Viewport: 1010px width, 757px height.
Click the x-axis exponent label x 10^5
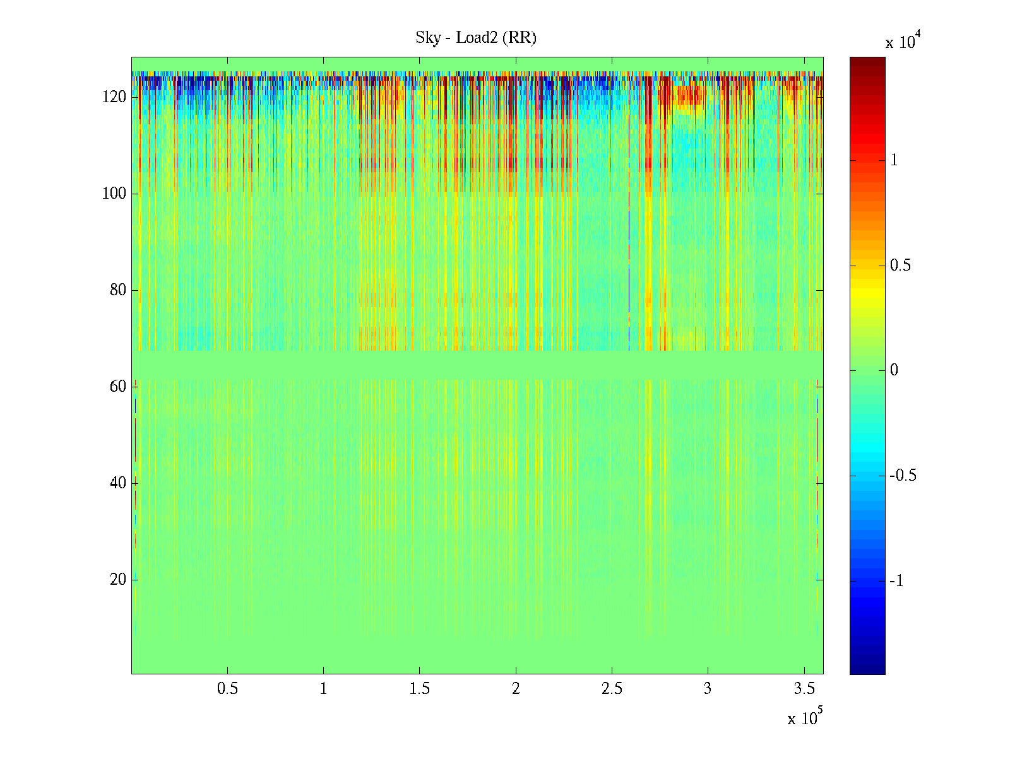pyautogui.click(x=803, y=717)
